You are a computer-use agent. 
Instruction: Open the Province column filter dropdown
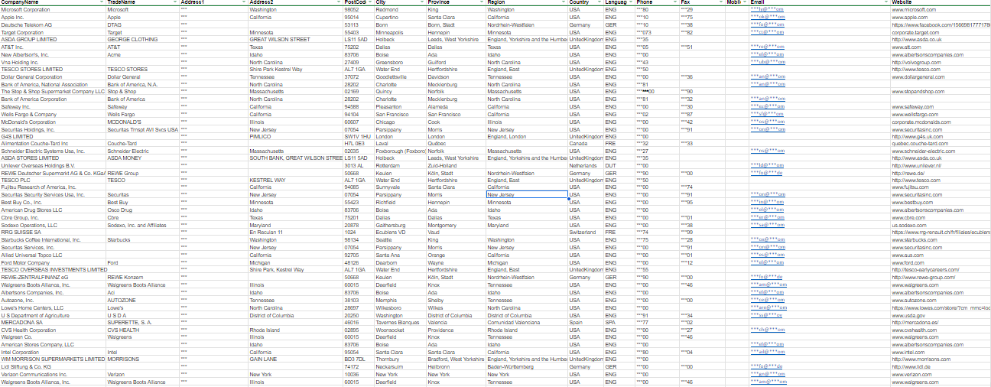(482, 3)
